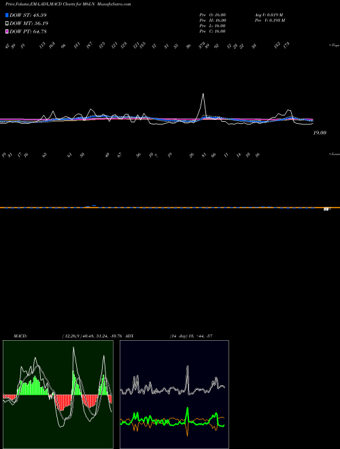Click the MACD histogram thumbnail chart
The width and height of the screenshot is (340, 449).
coord(58,395)
